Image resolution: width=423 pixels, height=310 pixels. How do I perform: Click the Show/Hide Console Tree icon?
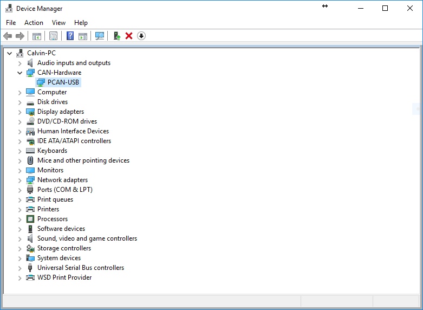(x=37, y=36)
